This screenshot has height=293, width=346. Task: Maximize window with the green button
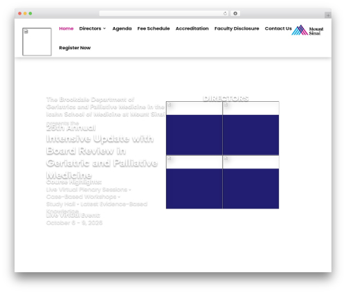tap(30, 14)
